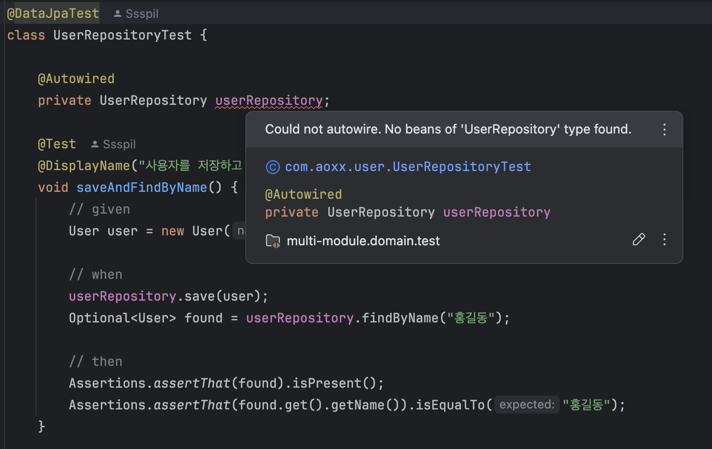This screenshot has width=712, height=449.
Task: Click the author icon beside the @Test annotation
Action: point(94,144)
